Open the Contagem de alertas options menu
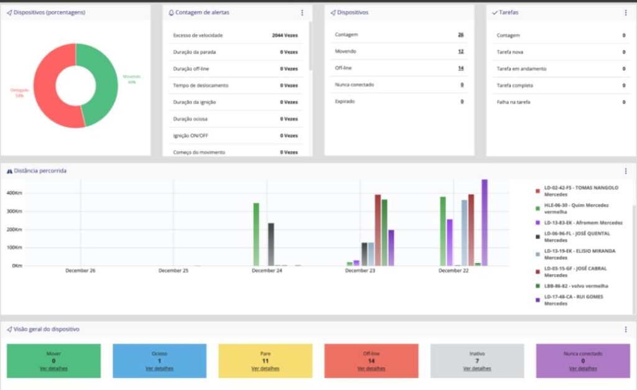The width and height of the screenshot is (637, 390). [302, 12]
